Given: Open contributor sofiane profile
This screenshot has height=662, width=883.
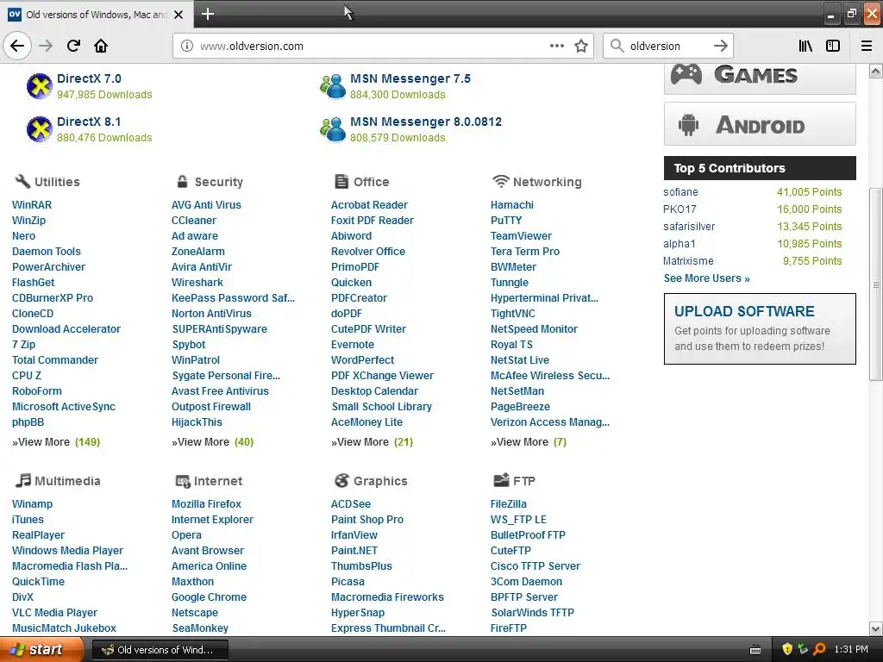Looking at the screenshot, I should click(x=680, y=192).
